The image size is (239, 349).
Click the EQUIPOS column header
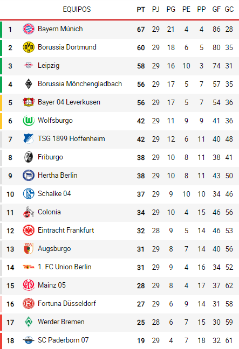pyautogui.click(x=77, y=9)
